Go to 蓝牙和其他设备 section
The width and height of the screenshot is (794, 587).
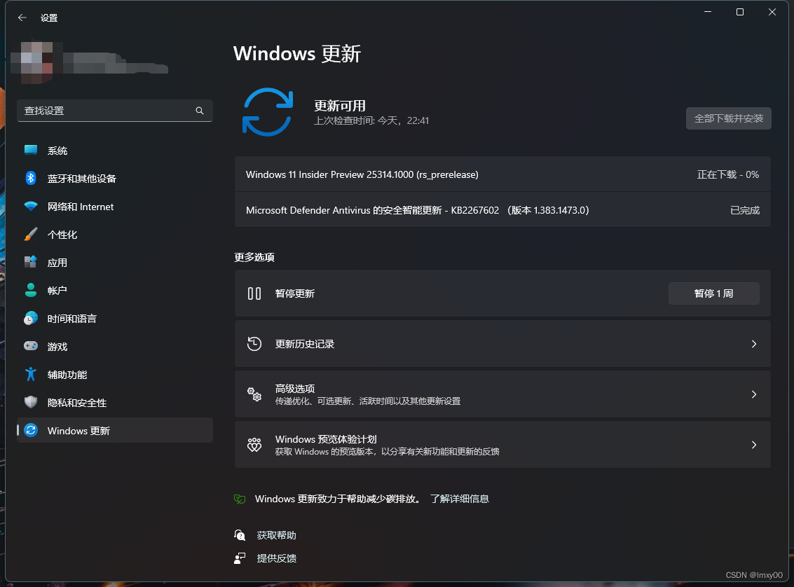(115, 178)
